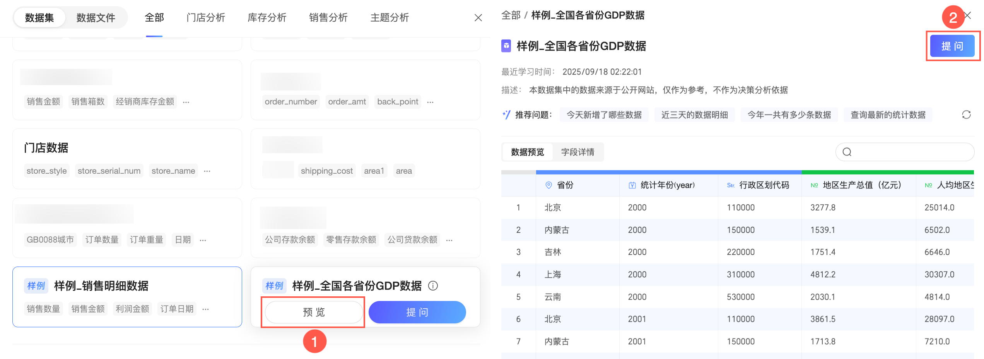Image resolution: width=984 pixels, height=359 pixels.
Task: Click the sparkle icon beside 推荐问题
Action: point(506,115)
